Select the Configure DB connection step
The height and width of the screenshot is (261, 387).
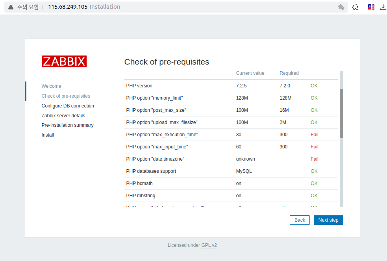(x=68, y=106)
